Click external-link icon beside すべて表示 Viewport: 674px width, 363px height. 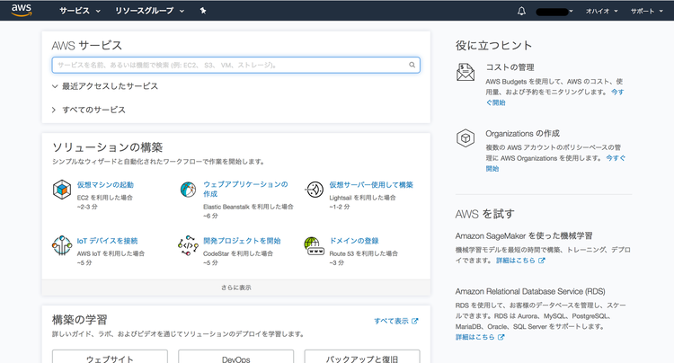pos(415,321)
